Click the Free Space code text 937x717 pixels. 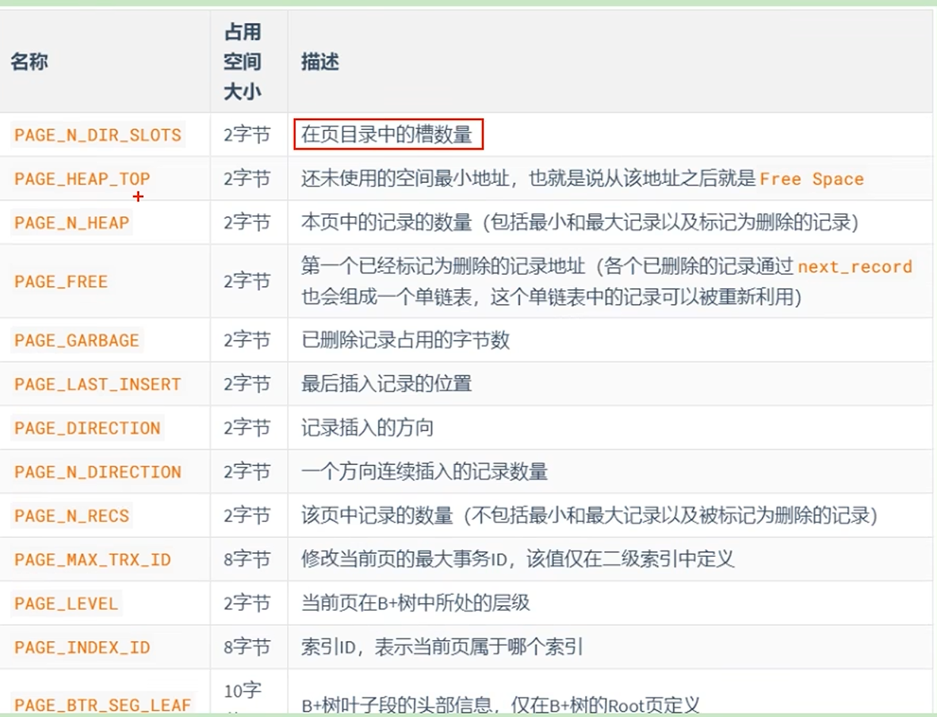tap(812, 179)
